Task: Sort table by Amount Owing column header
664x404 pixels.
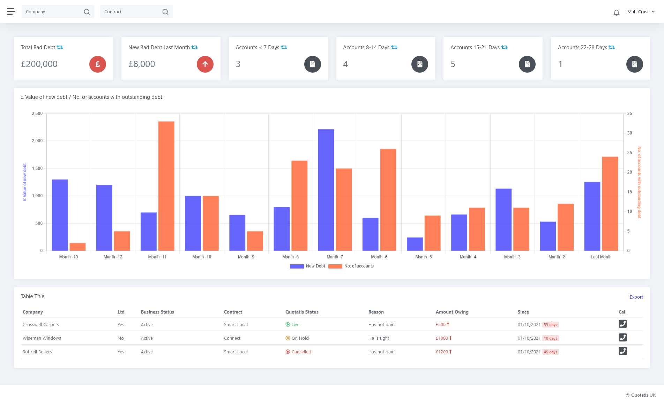Action: coord(452,312)
